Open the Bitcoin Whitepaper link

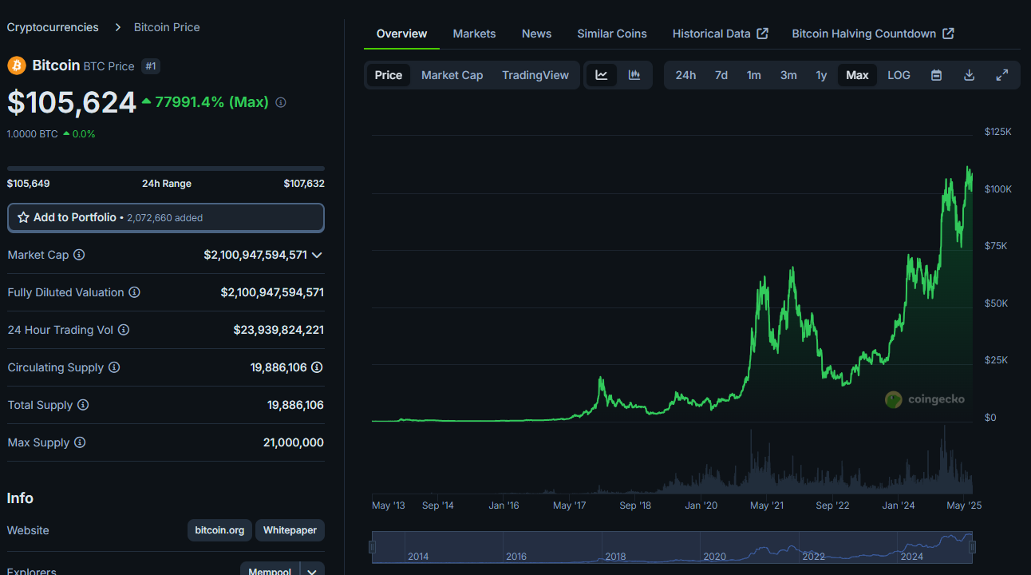(x=290, y=530)
